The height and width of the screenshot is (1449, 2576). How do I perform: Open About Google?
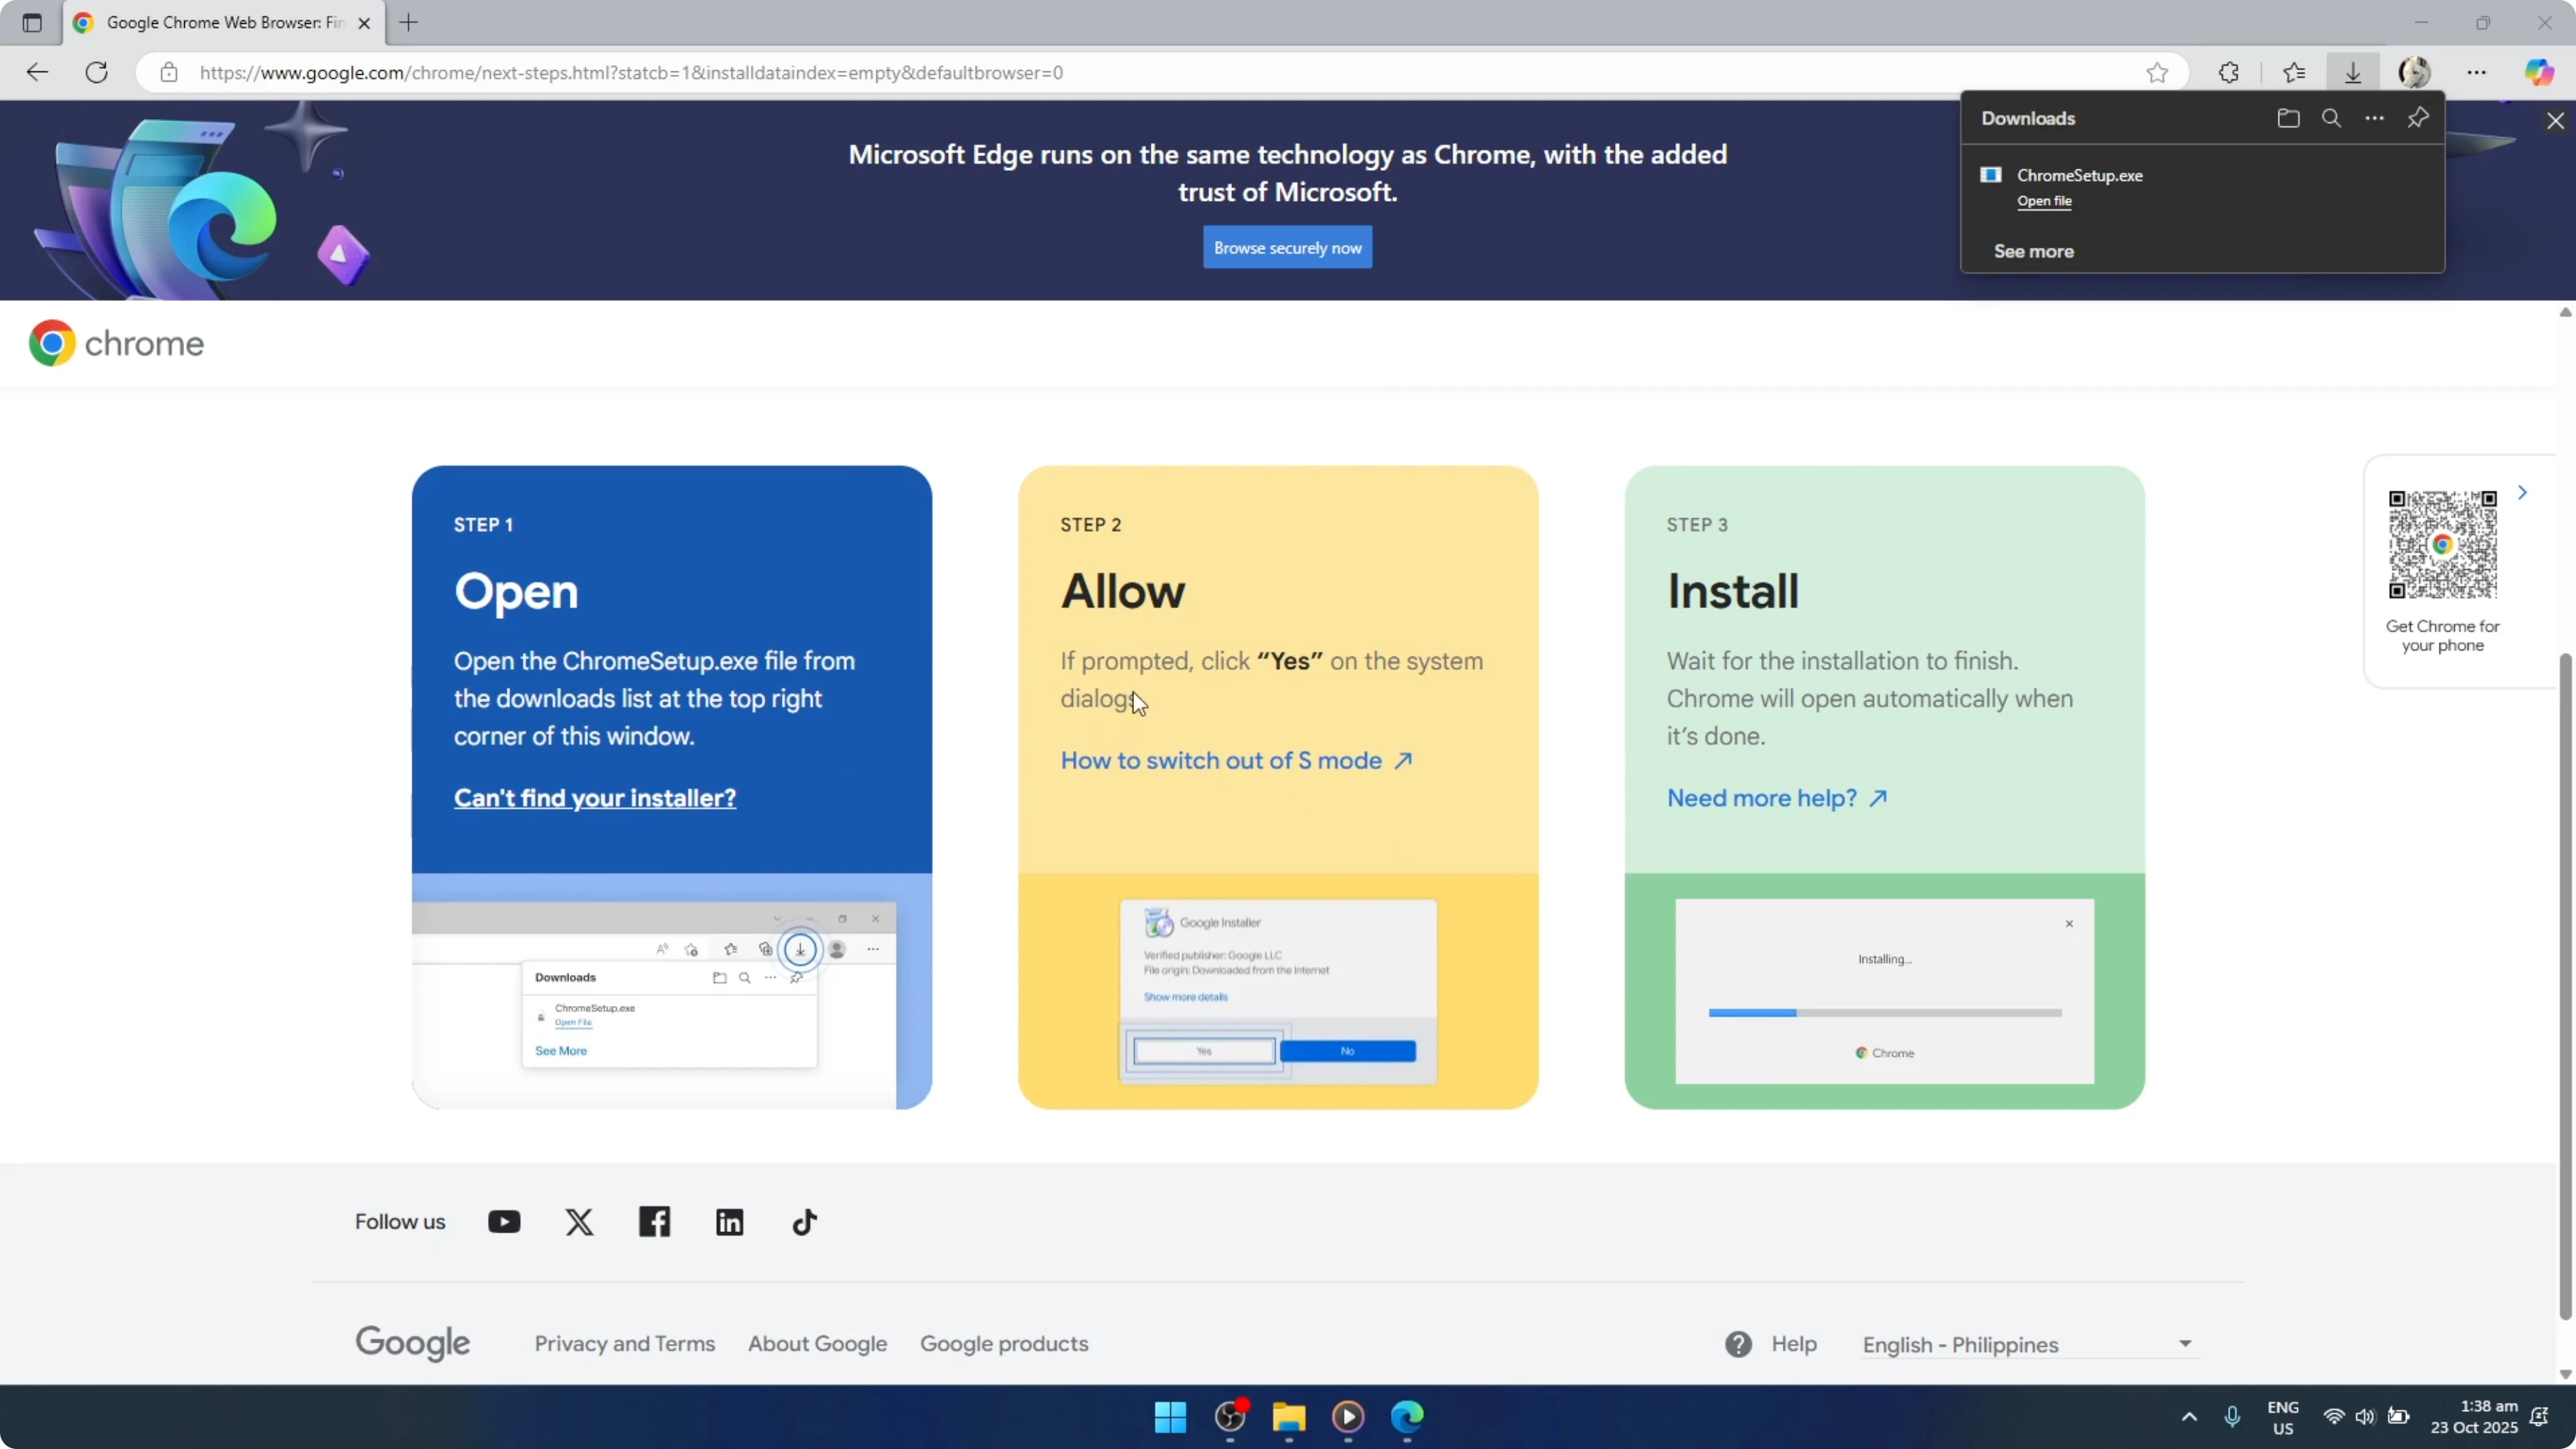pyautogui.click(x=817, y=1343)
